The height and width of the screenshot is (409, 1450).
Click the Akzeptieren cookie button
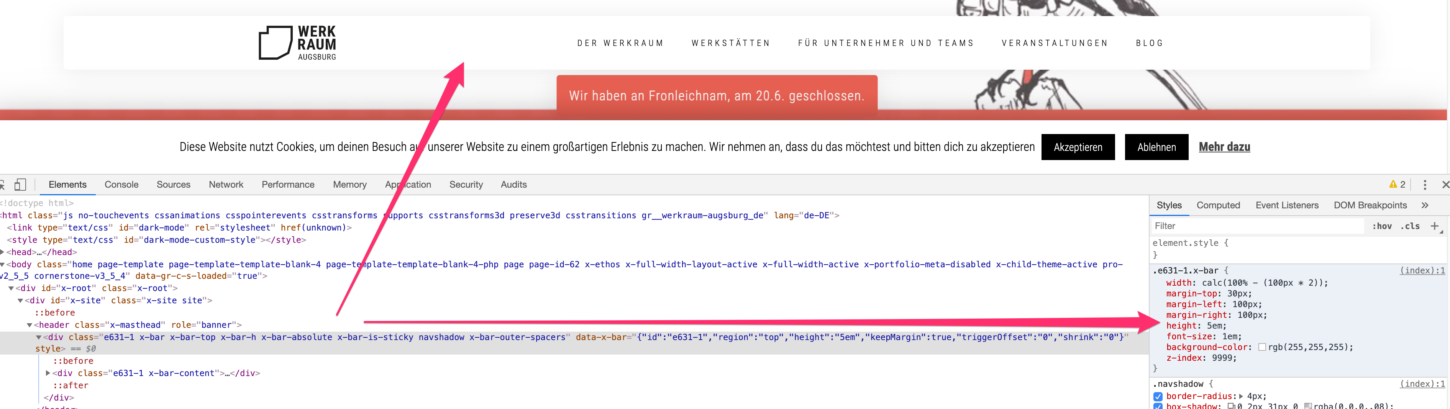[1078, 147]
